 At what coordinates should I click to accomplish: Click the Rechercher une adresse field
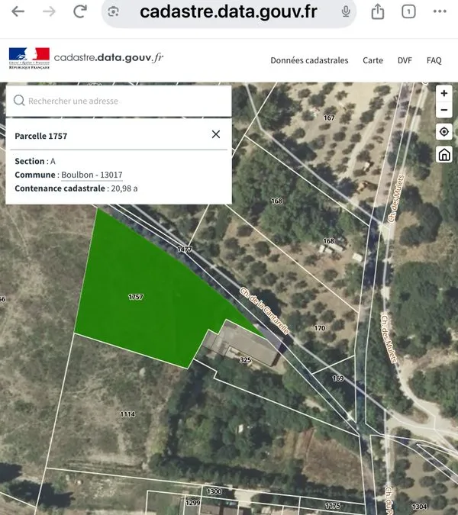pos(118,101)
